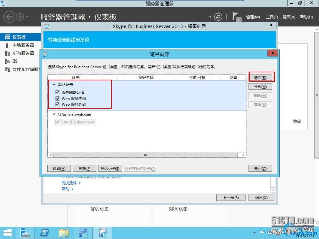This screenshot has height=239, width=319.
Task: Click the 导入证书(I) button
Action: (110, 168)
